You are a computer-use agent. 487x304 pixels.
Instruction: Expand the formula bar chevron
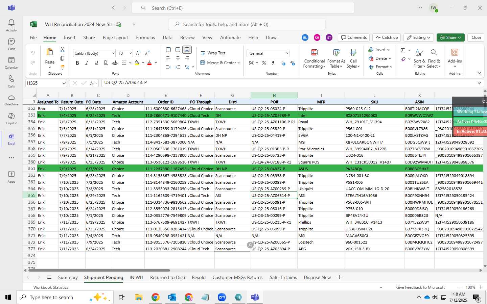(x=479, y=83)
